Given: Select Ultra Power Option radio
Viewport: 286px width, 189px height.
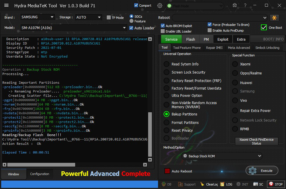Looking at the screenshot, I should pos(166,95).
